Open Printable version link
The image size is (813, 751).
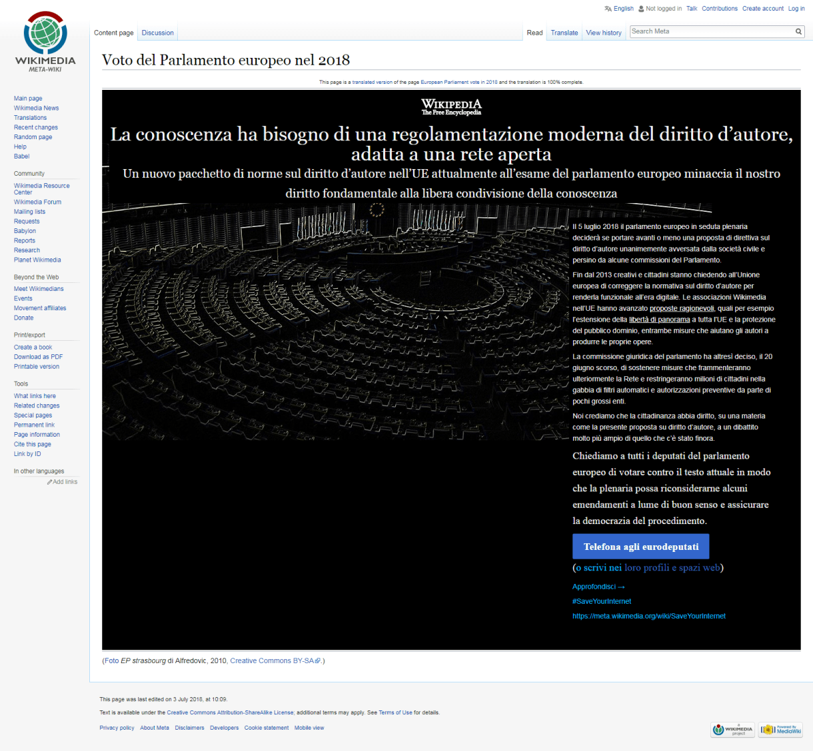[x=37, y=367]
